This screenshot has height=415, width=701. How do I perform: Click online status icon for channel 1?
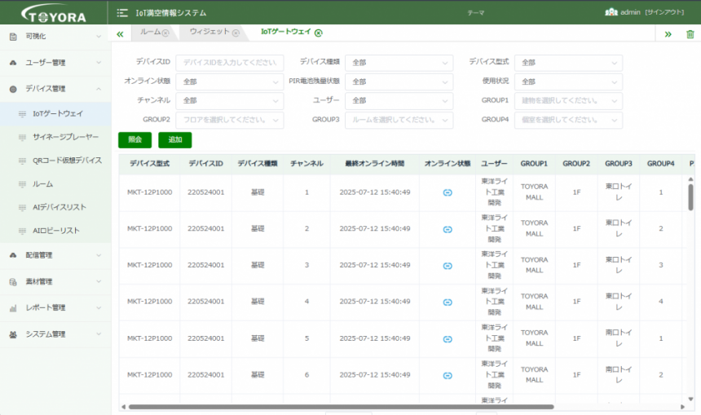[x=447, y=192]
